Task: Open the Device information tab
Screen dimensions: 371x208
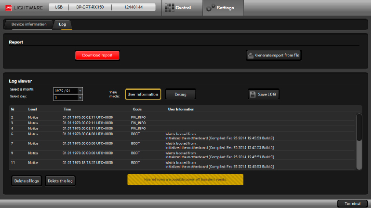Action: click(x=29, y=24)
